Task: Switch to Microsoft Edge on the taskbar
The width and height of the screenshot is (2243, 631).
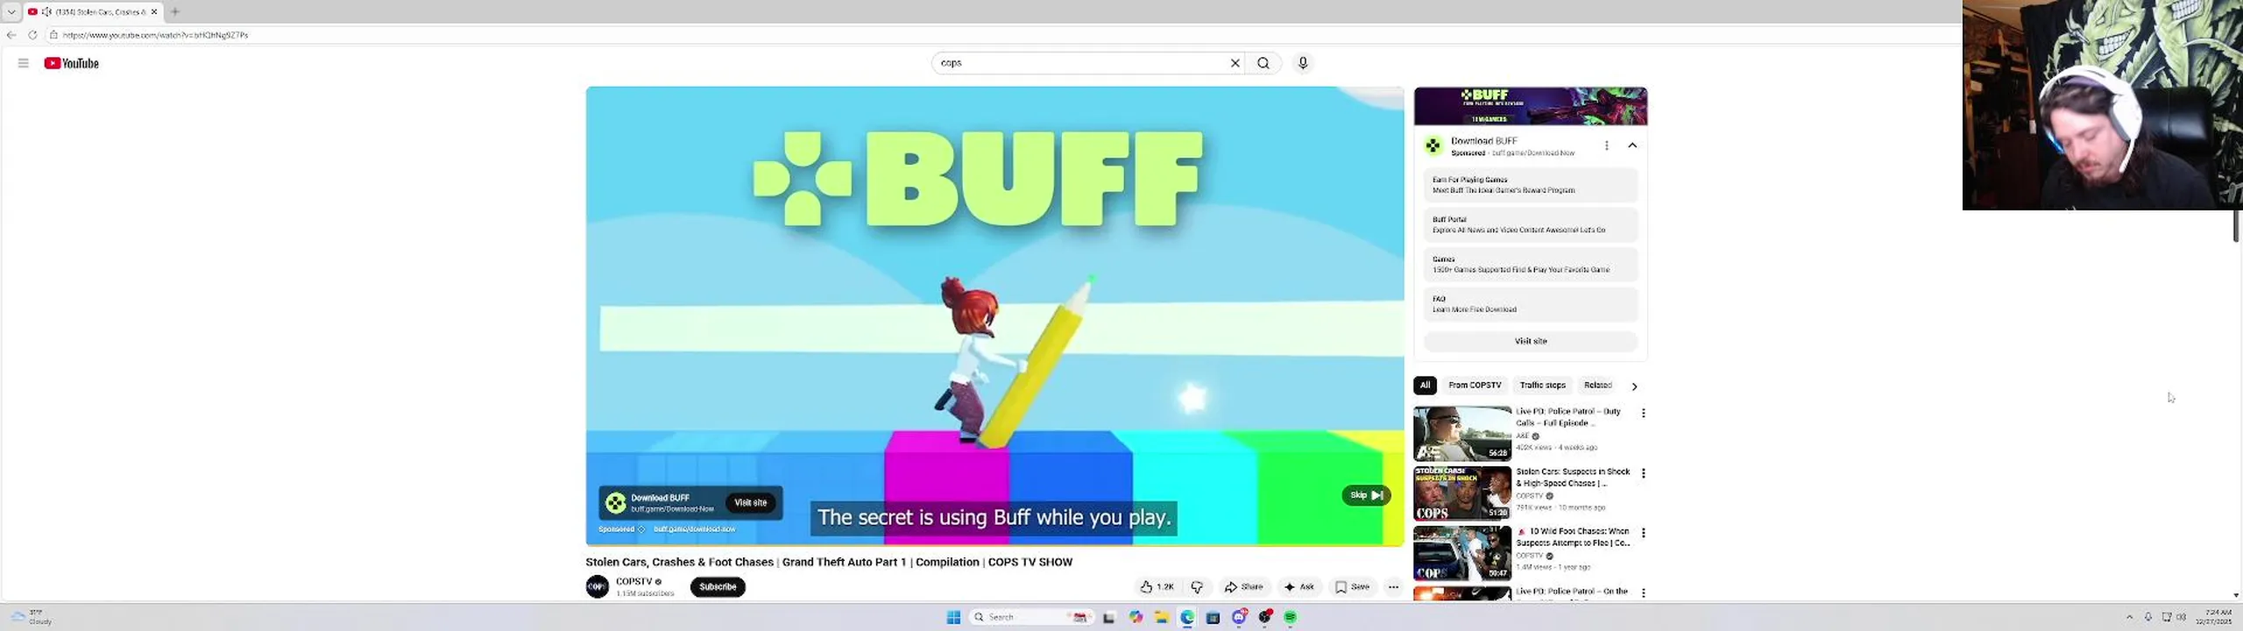Action: 1187,618
